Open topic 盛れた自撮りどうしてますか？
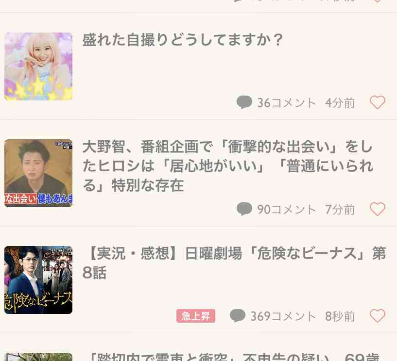 pos(183,40)
